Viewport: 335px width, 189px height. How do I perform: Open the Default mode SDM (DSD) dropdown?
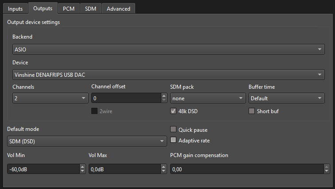(87, 142)
